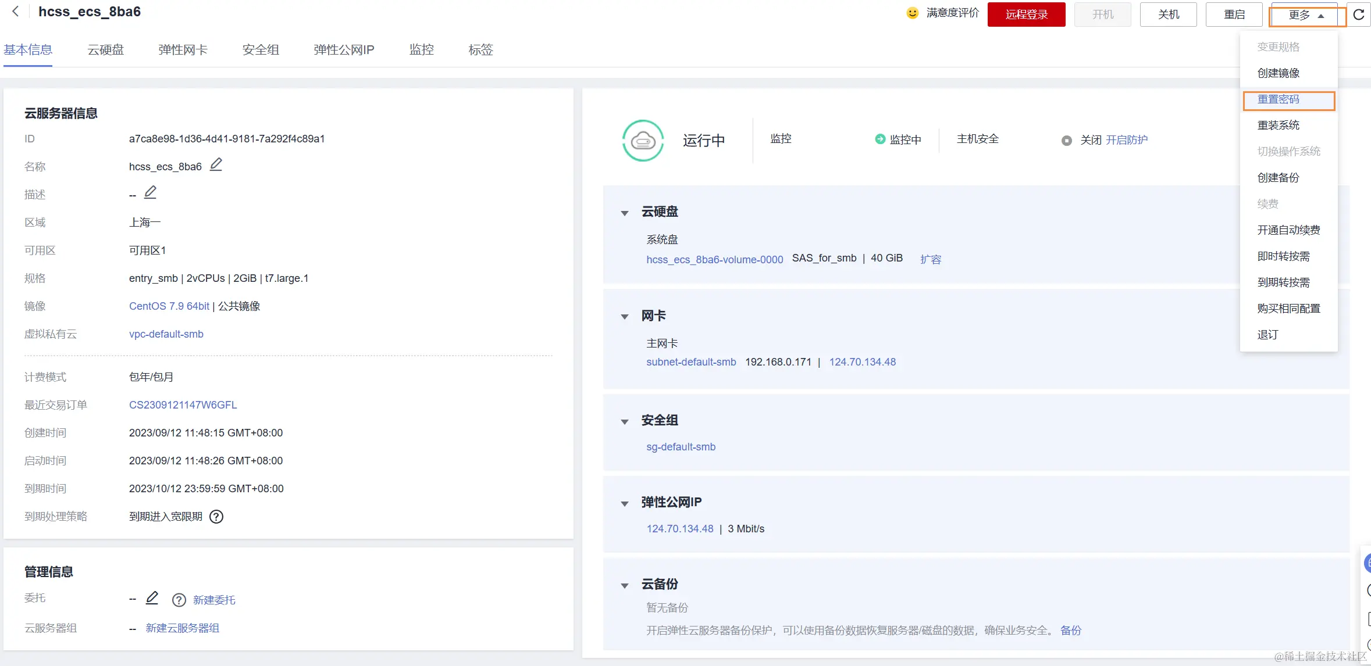Click 扩容 to expand the system disk
The image size is (1371, 666).
(931, 259)
